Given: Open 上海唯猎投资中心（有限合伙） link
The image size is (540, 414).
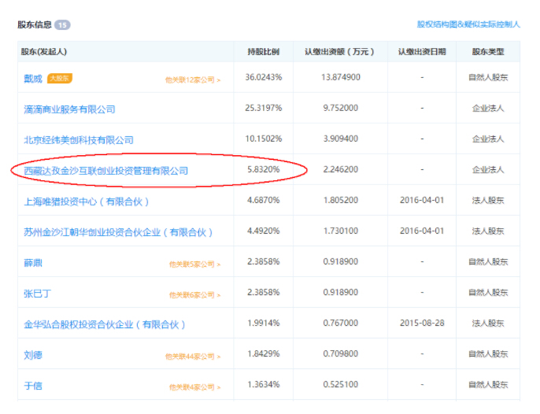Looking at the screenshot, I should [x=87, y=201].
